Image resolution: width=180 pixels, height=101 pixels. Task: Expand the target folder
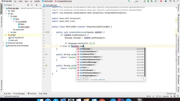(x=6, y=35)
